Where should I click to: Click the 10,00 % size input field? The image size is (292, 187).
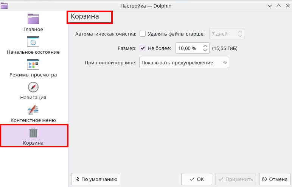(188, 48)
